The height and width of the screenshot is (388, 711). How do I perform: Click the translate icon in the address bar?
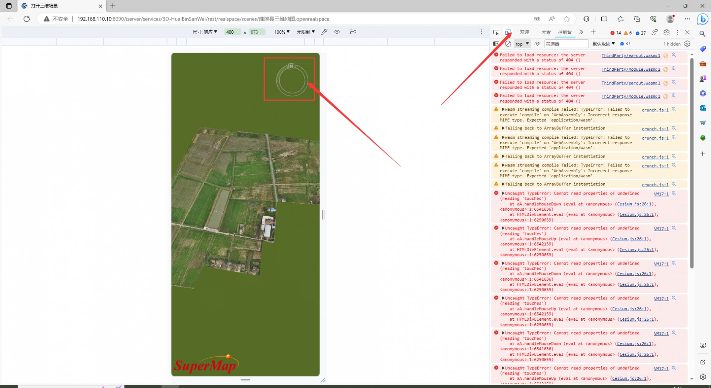(537, 19)
